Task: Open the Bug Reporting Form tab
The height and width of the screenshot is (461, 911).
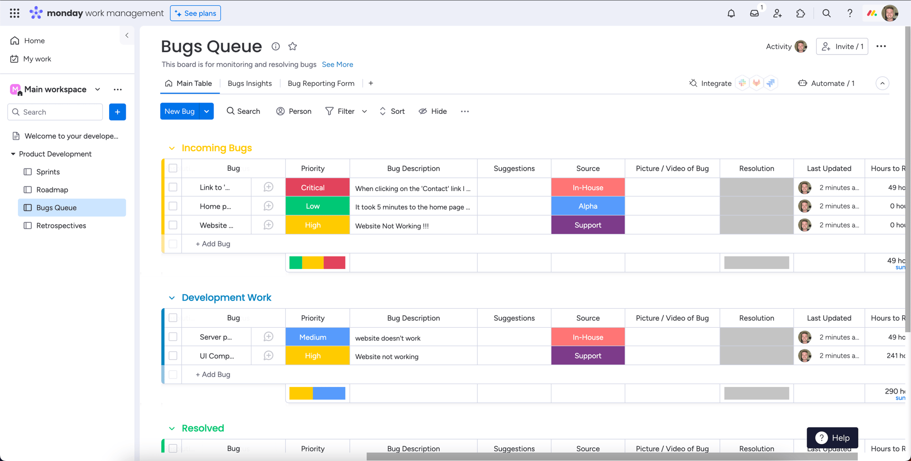Action: click(321, 83)
